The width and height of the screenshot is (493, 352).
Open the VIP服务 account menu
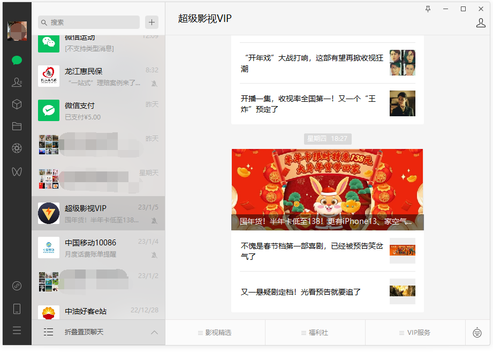(414, 332)
